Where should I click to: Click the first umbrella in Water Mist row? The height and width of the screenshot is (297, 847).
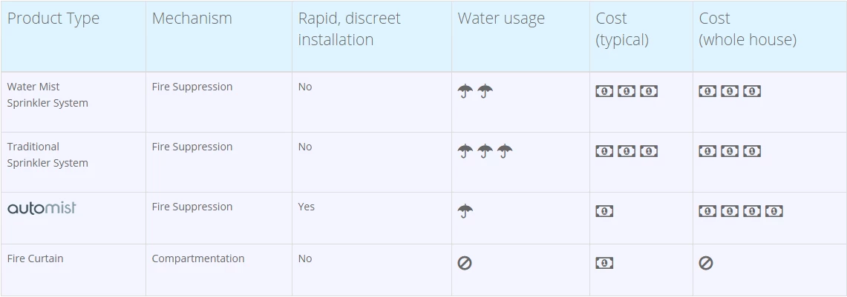(465, 91)
